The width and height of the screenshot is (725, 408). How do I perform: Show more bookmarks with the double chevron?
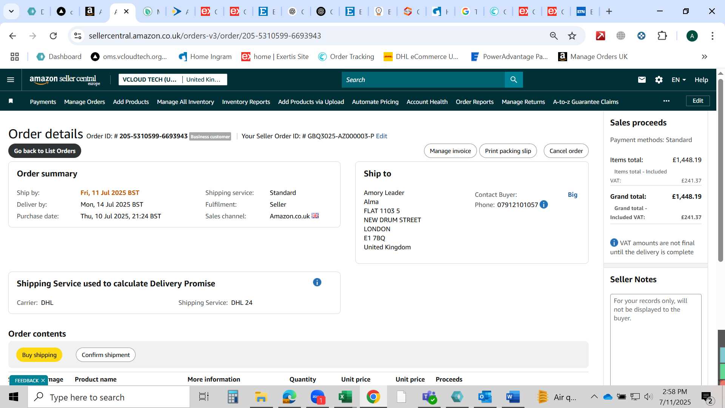click(704, 57)
